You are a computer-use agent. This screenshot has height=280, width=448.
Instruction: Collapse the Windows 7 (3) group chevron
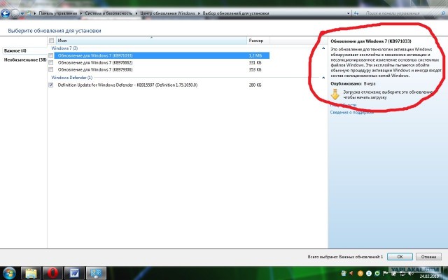[x=323, y=48]
